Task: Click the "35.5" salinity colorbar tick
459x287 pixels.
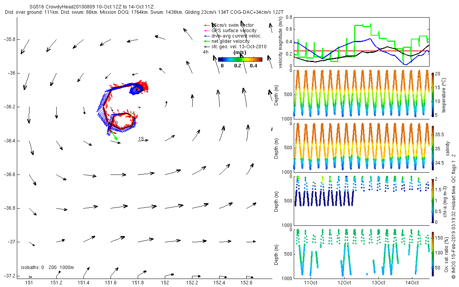Action: [439, 135]
